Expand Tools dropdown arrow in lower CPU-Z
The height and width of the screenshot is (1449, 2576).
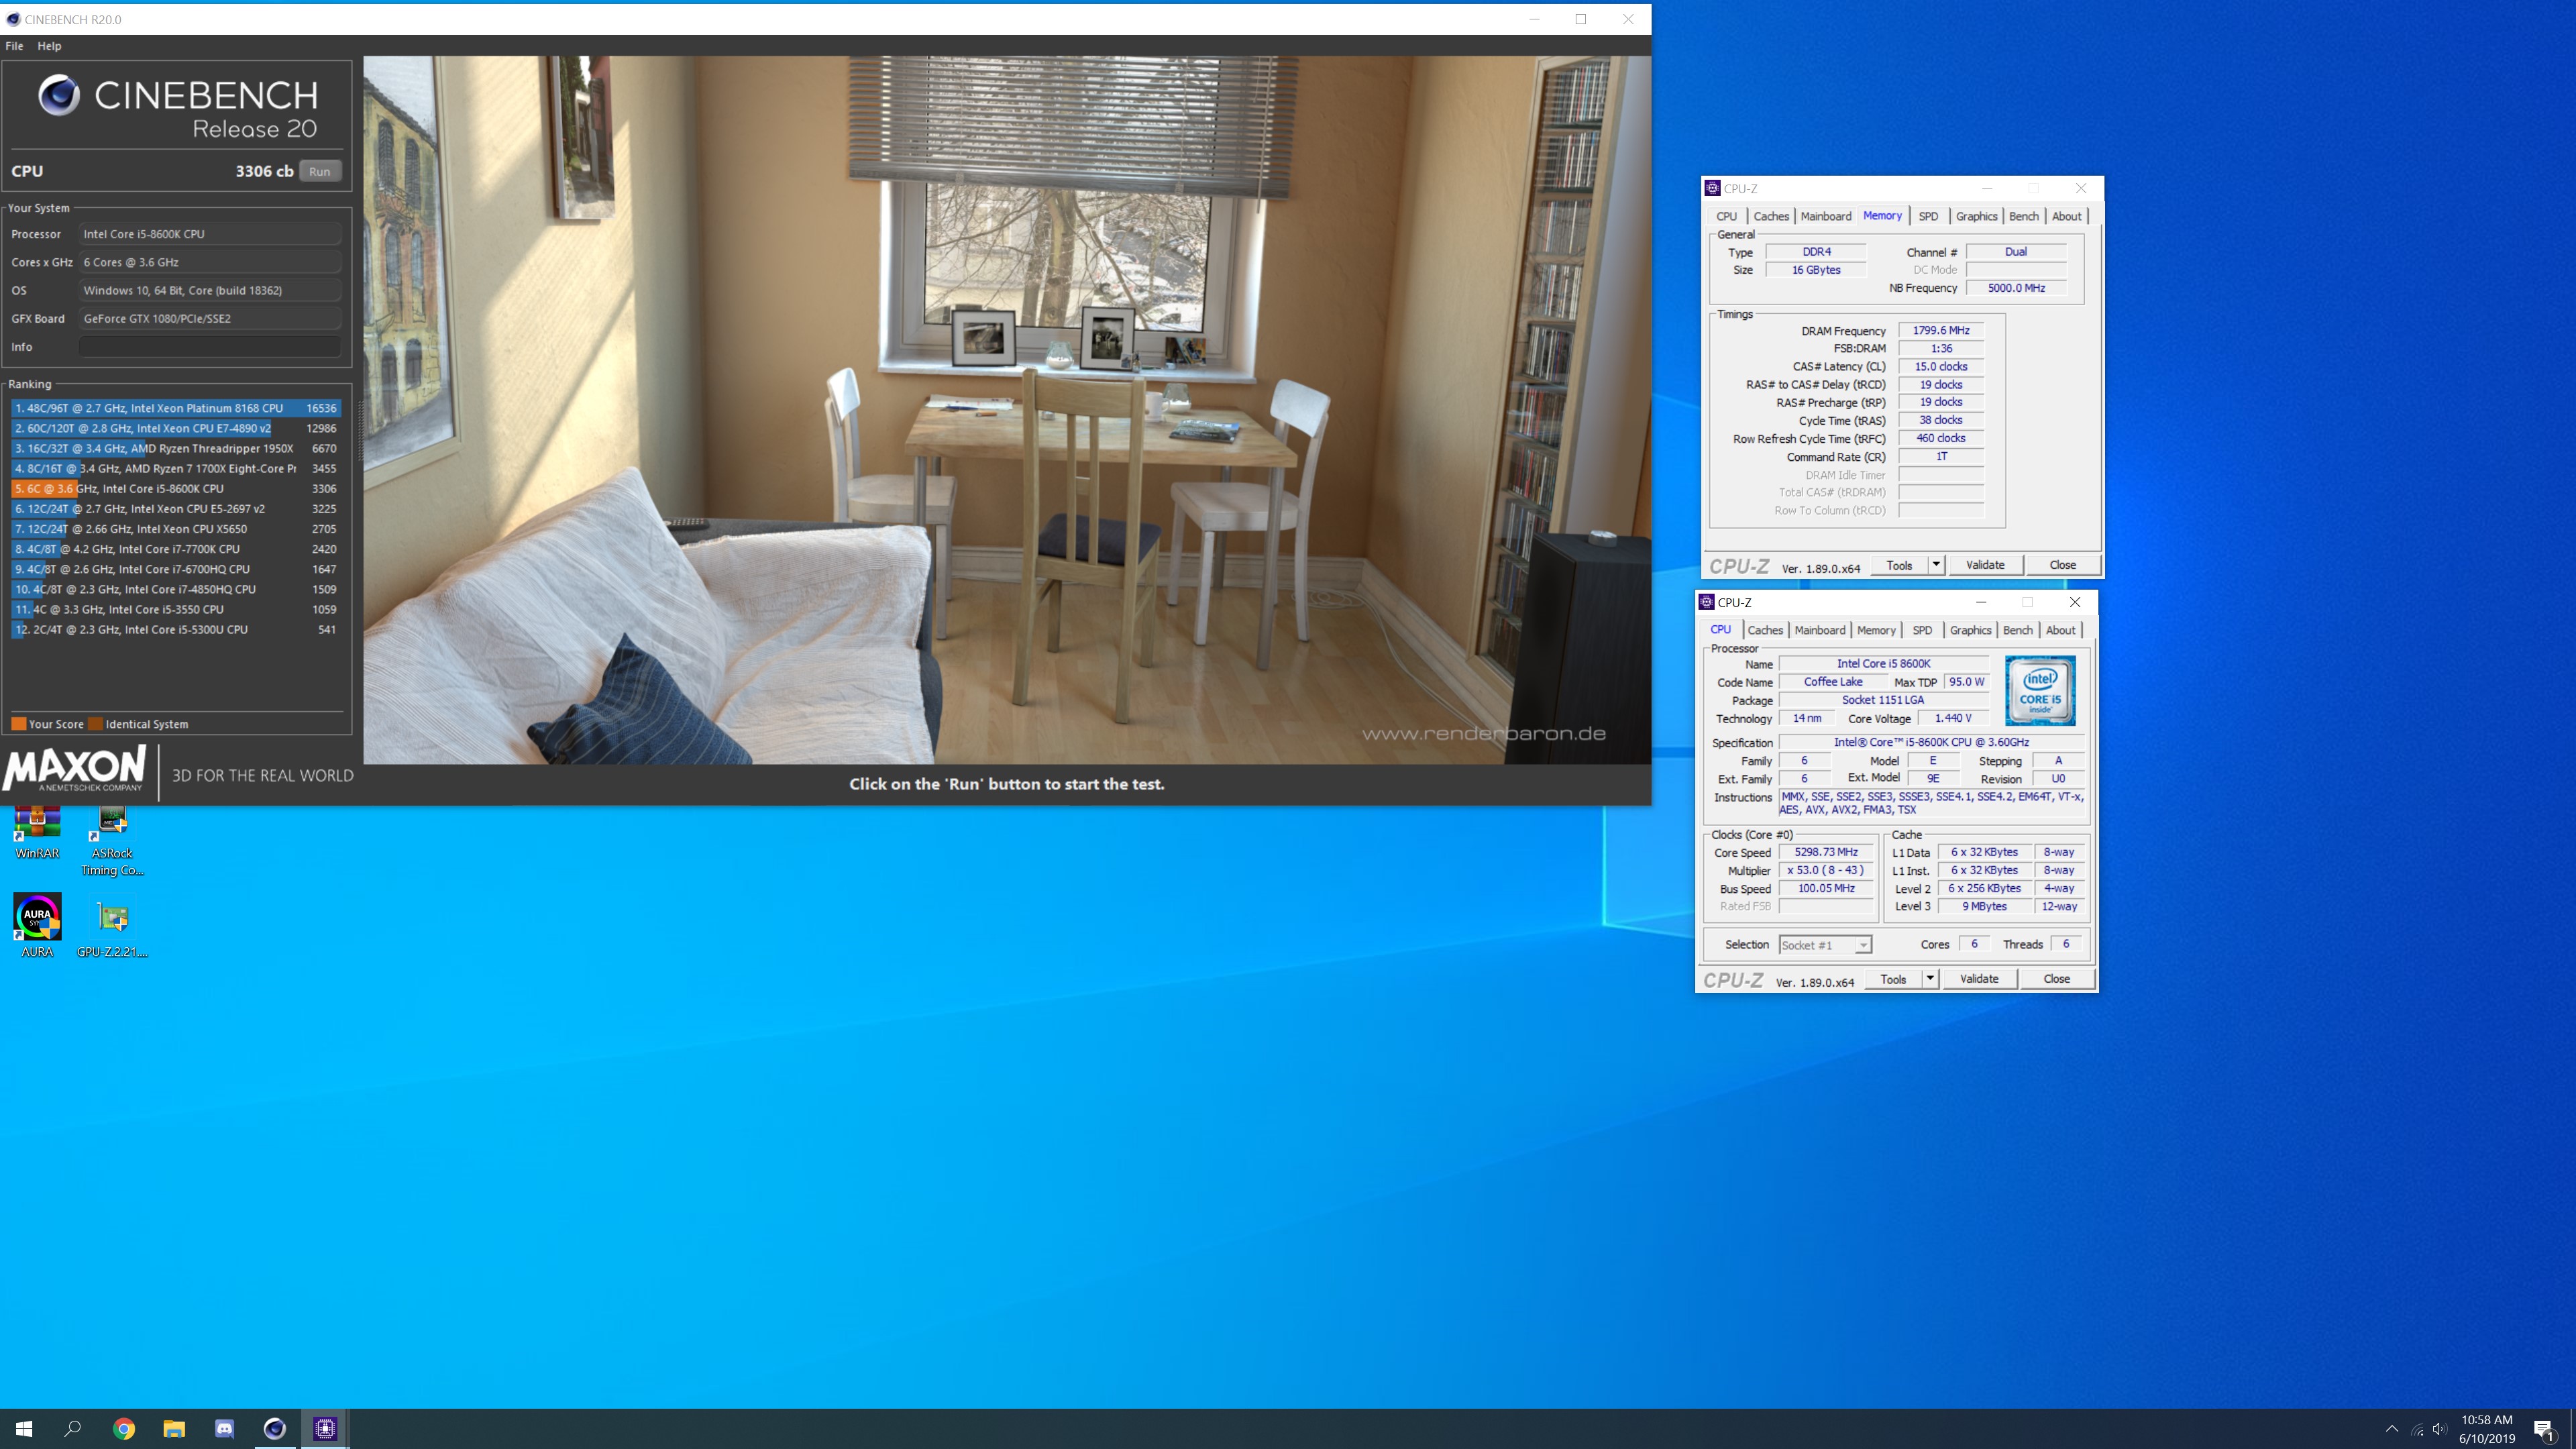[x=1930, y=979]
